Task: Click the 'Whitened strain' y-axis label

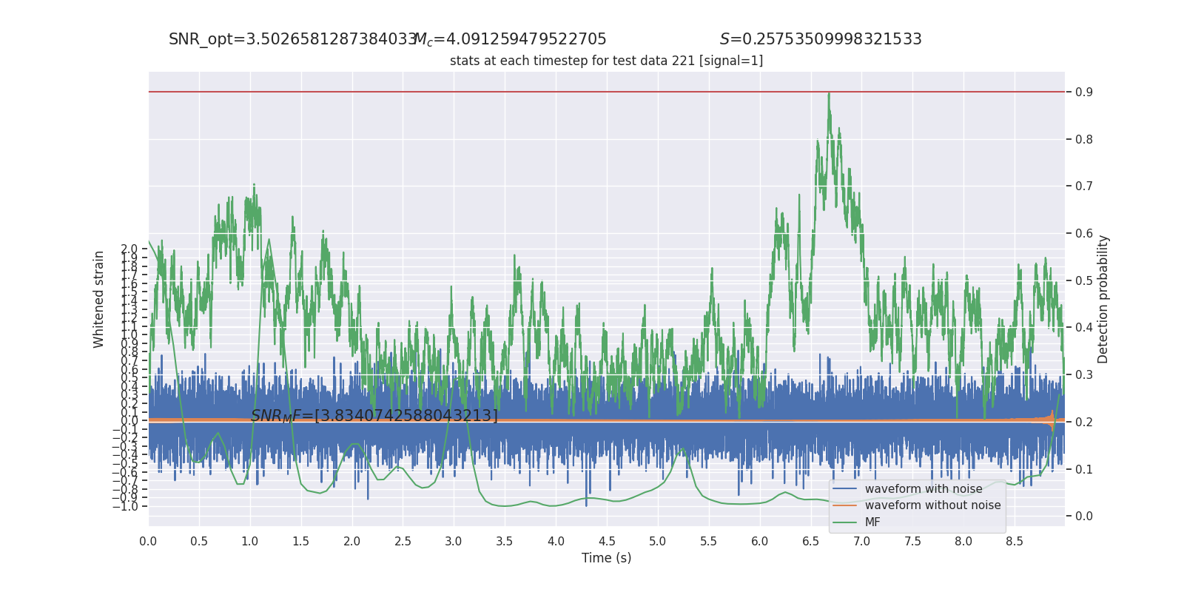Action: click(99, 299)
